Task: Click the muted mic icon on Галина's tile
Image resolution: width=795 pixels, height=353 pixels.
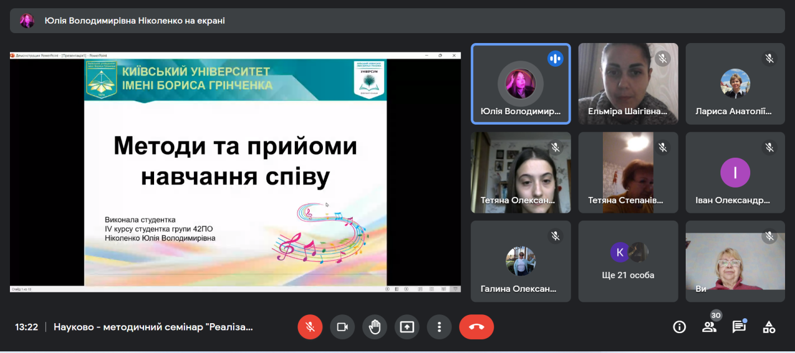Action: click(555, 236)
